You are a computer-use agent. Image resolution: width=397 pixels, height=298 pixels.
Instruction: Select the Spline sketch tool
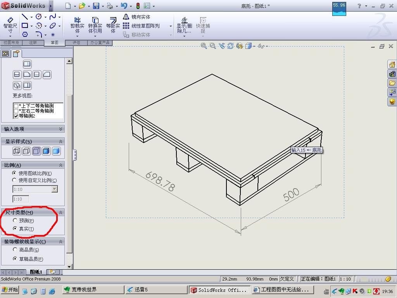[x=53, y=17]
